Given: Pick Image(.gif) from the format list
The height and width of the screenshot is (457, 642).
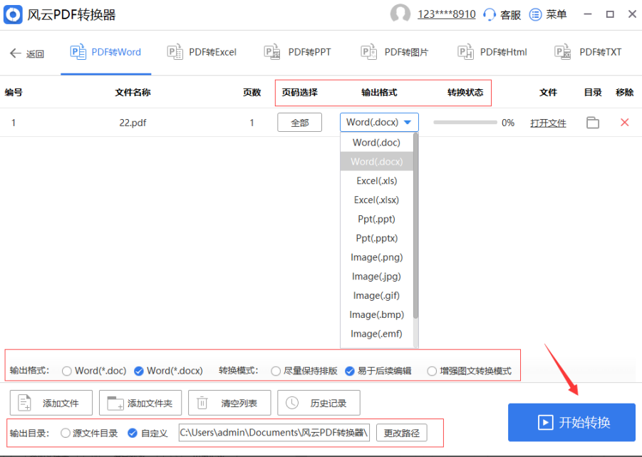Looking at the screenshot, I should point(377,295).
